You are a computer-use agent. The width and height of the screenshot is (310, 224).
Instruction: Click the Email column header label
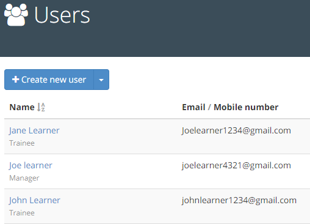pyautogui.click(x=193, y=107)
